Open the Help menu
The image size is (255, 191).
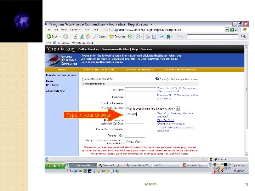[96, 30]
